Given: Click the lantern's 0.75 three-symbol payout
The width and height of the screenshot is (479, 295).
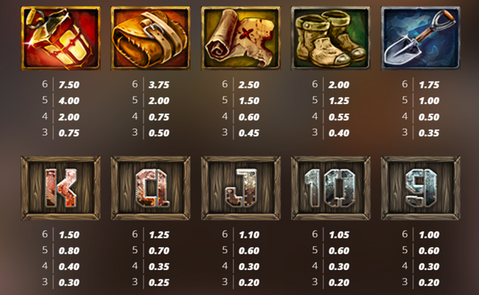Looking at the screenshot, I should pyautogui.click(x=69, y=133).
